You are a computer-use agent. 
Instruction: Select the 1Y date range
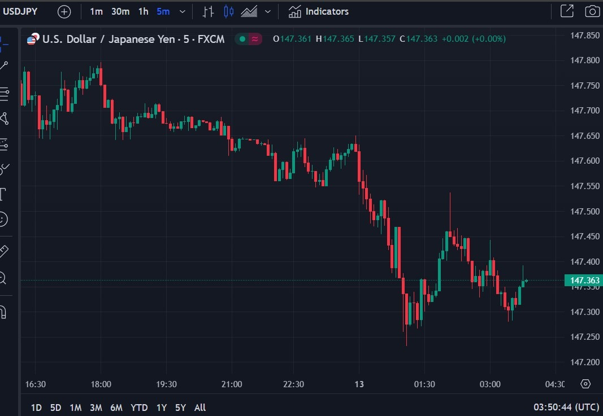162,408
